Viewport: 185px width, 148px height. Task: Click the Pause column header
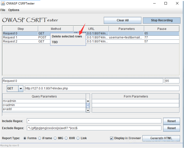[x=162, y=29]
